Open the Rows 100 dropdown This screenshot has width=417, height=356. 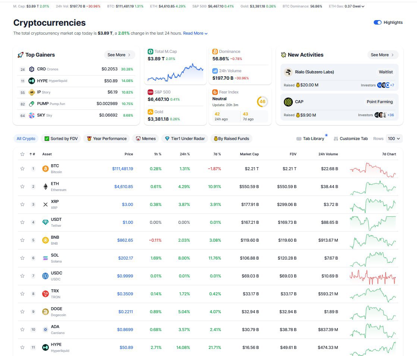click(394, 139)
